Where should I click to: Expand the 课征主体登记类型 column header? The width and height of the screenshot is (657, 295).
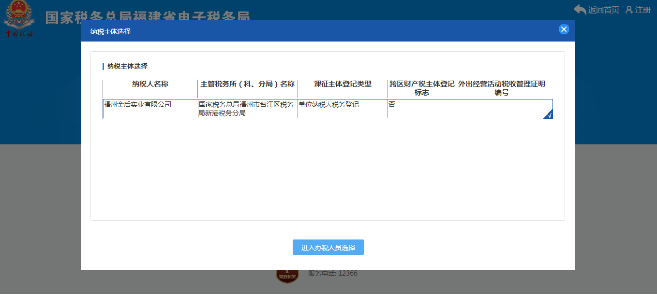click(x=343, y=84)
